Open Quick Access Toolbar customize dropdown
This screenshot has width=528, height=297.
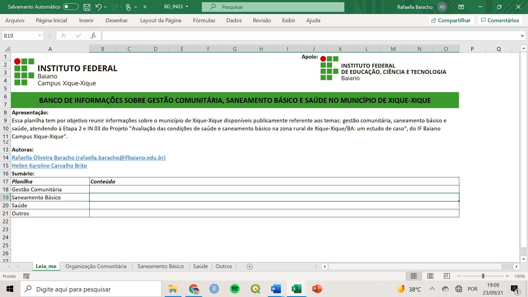coord(145,7)
